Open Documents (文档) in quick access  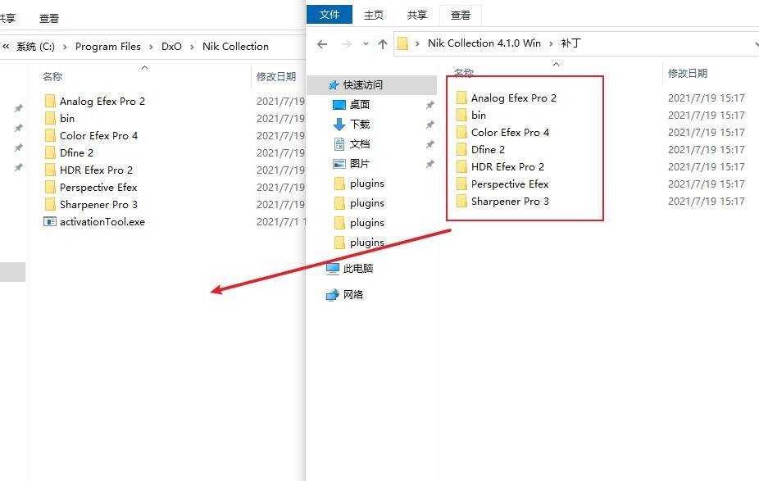[x=359, y=144]
